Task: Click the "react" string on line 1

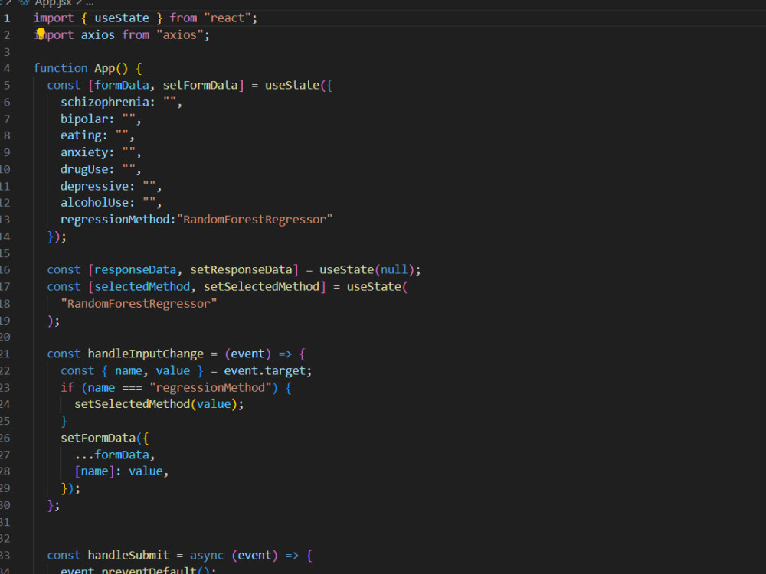Action: 228,18
